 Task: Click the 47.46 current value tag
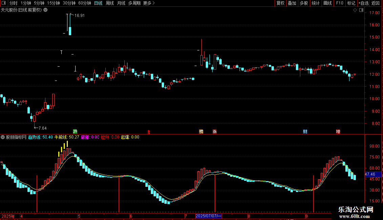(x=373, y=174)
